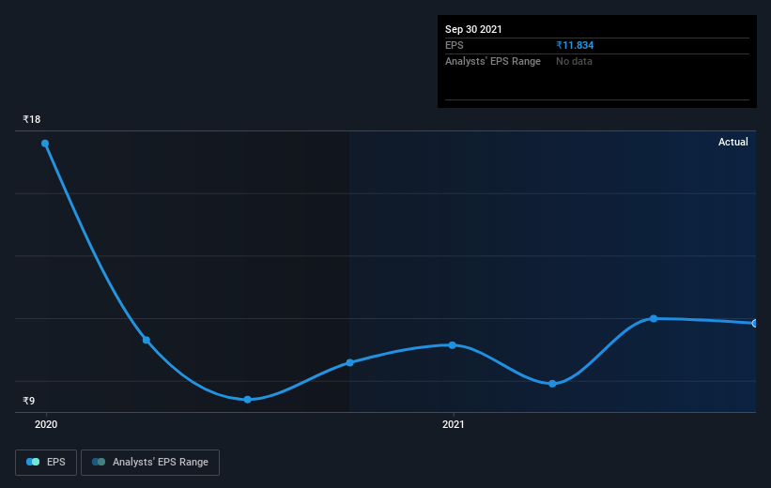Screen dimensions: 771x488
Task: Select the Sep 30 2021 hollow data point
Action: 755,324
